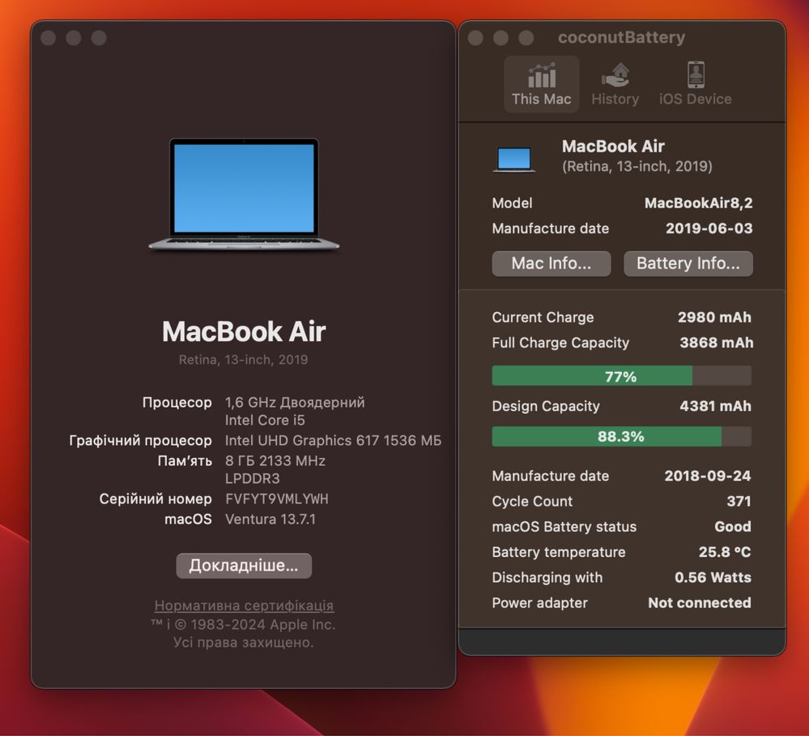Click the Cycle Count label
This screenshot has height=736, width=809.
[x=532, y=502]
